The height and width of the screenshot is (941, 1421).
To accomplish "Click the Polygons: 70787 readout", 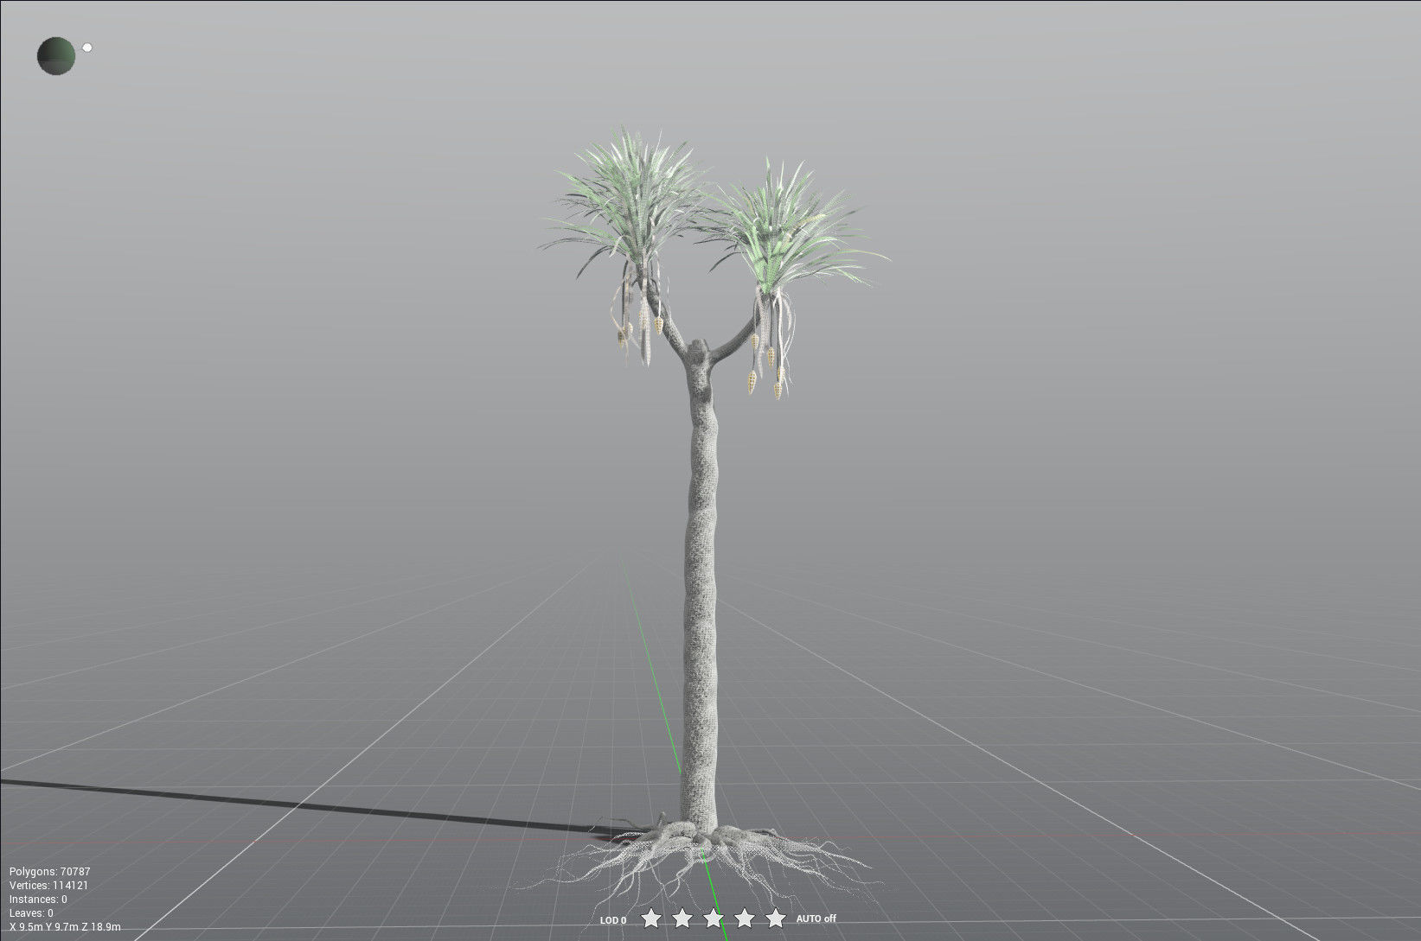I will pyautogui.click(x=50, y=872).
